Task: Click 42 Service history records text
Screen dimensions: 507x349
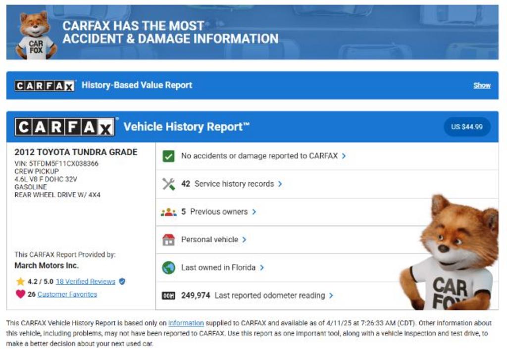Action: [x=228, y=184]
